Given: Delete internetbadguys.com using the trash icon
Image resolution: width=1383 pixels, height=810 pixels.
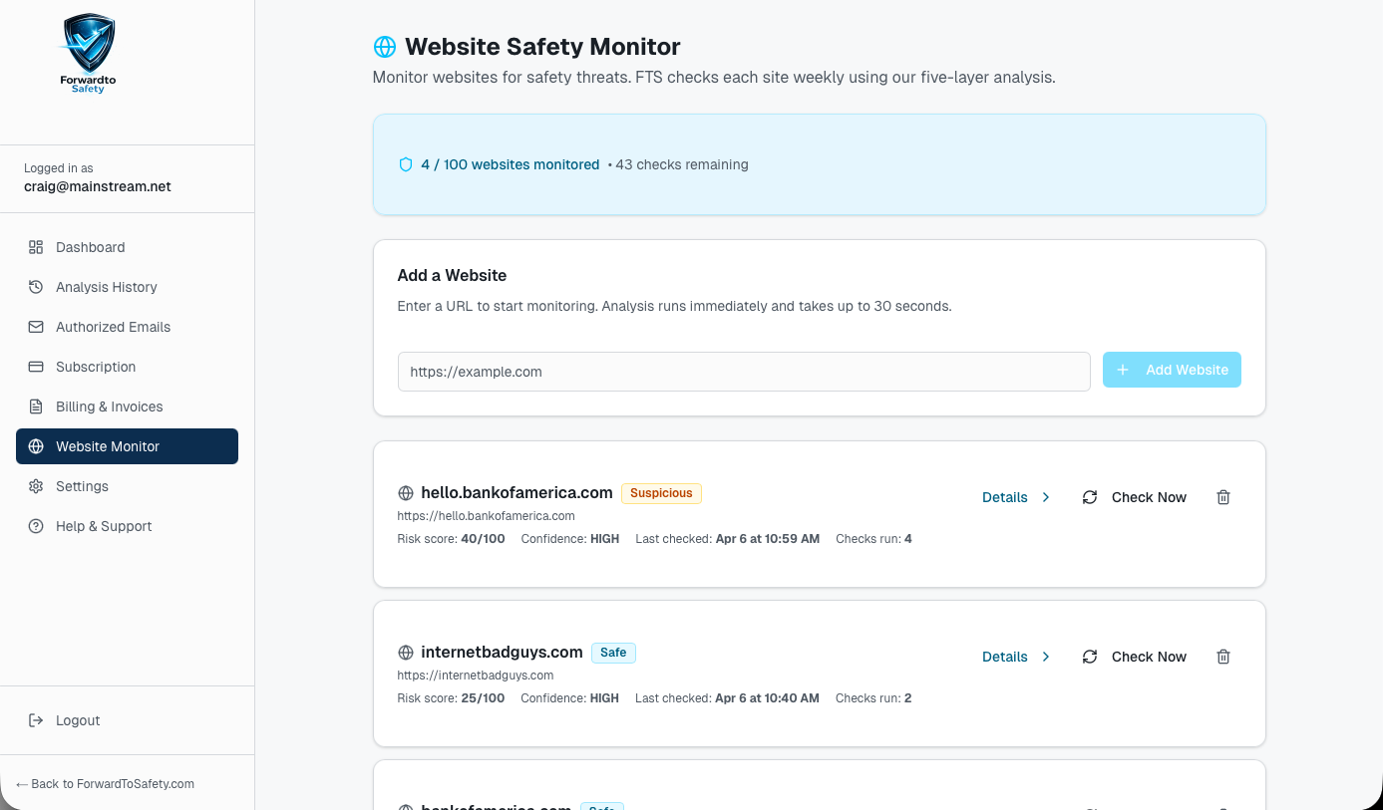Looking at the screenshot, I should coord(1223,657).
